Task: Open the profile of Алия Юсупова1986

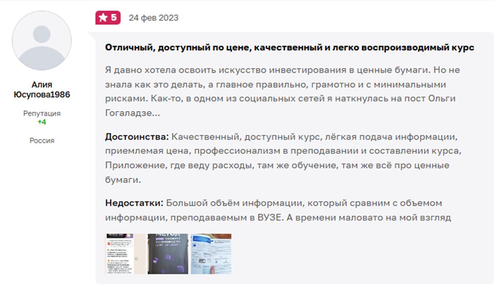Action: pyautogui.click(x=42, y=89)
